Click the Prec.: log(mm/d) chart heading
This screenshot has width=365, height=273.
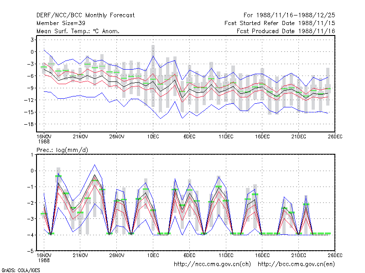pos(62,150)
